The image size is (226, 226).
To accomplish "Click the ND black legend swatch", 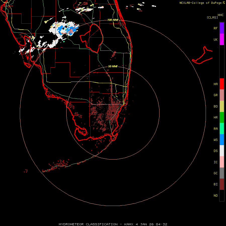I will [x=222, y=195].
